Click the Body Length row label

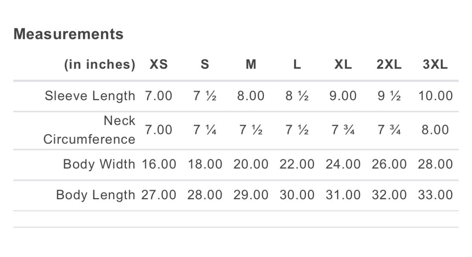(x=96, y=195)
